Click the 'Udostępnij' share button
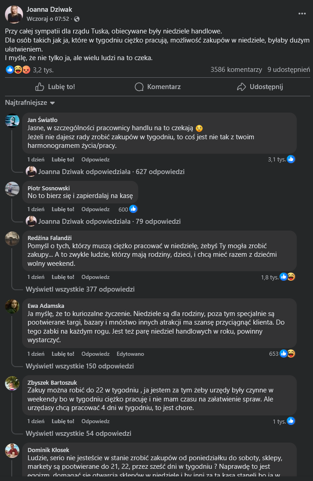 pyautogui.click(x=260, y=87)
